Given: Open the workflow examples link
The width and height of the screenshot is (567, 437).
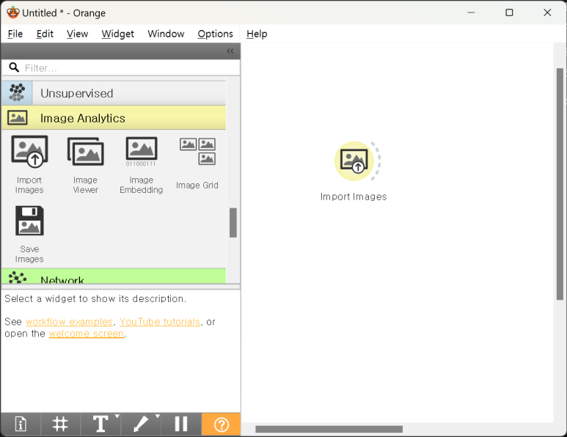Looking at the screenshot, I should [x=69, y=322].
